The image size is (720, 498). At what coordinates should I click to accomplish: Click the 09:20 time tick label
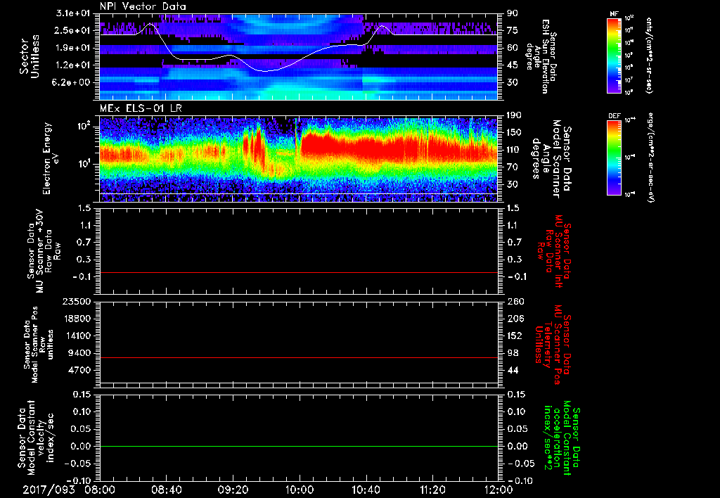tap(233, 490)
